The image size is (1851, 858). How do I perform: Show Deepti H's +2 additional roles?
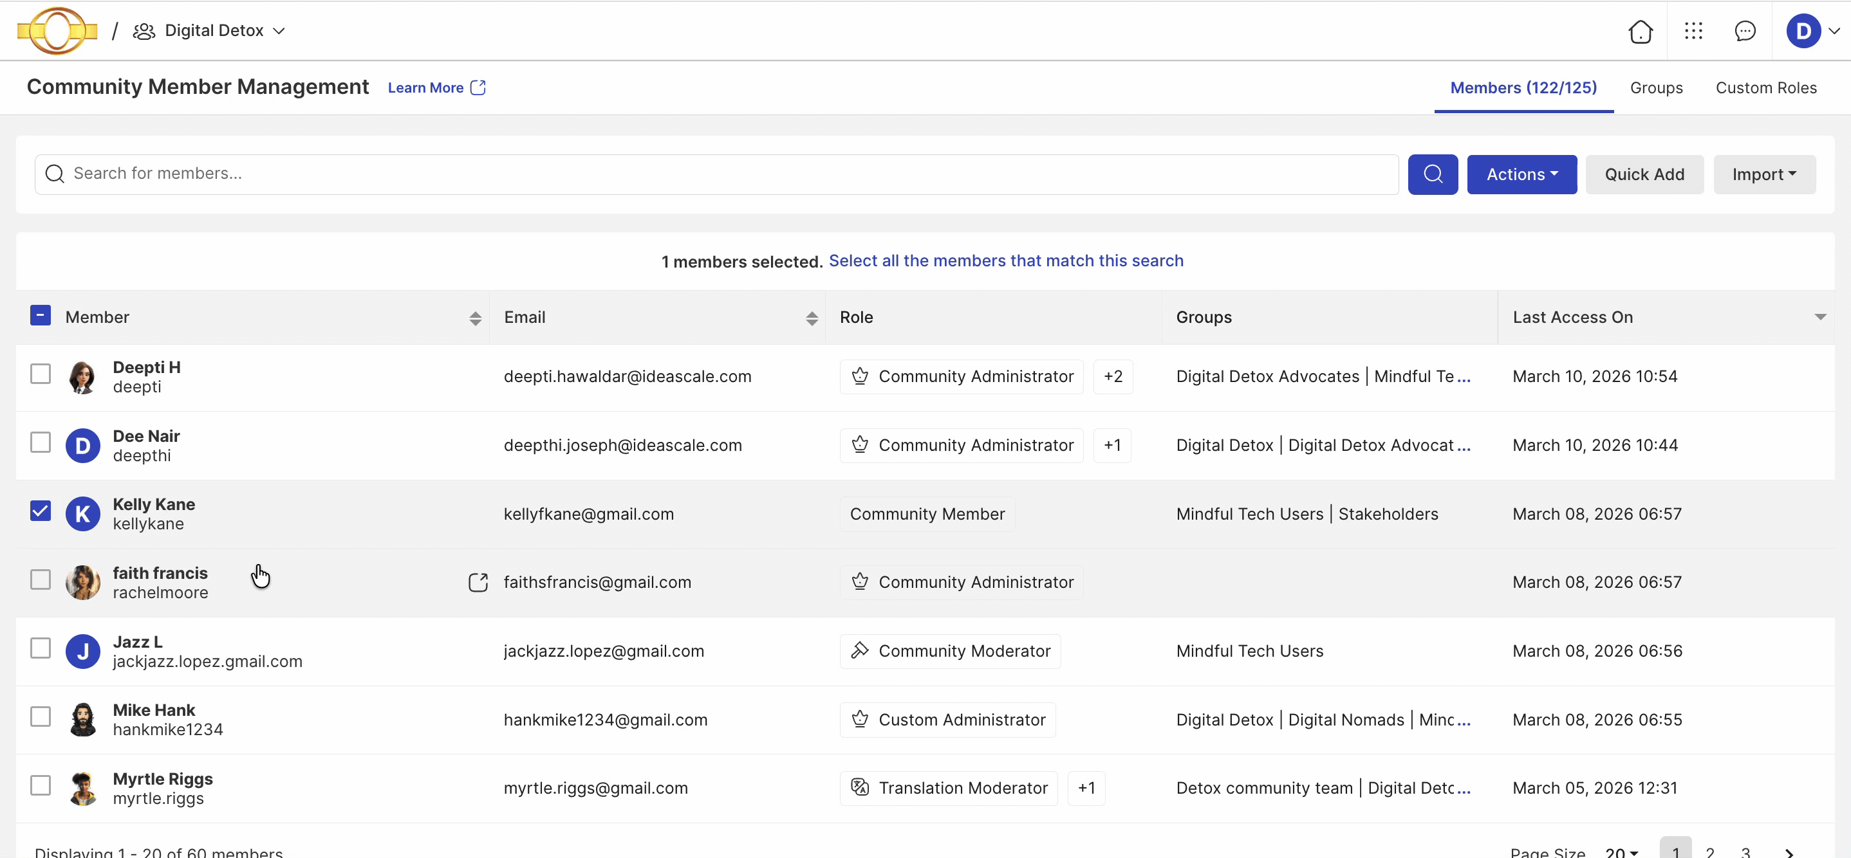click(x=1112, y=376)
